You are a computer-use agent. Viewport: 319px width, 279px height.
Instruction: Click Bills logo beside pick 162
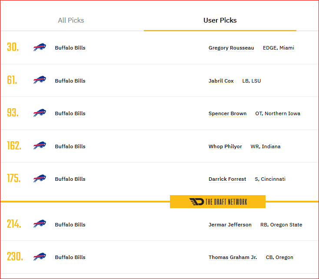coord(40,146)
